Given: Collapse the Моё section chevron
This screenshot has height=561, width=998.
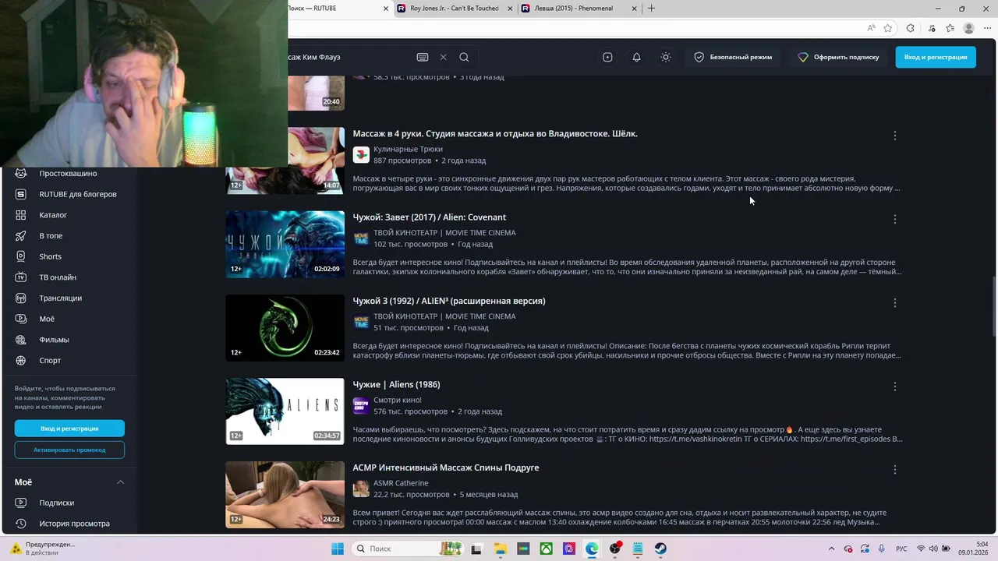Looking at the screenshot, I should click(120, 482).
